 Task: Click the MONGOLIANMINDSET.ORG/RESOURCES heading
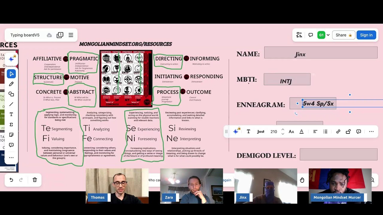click(125, 44)
